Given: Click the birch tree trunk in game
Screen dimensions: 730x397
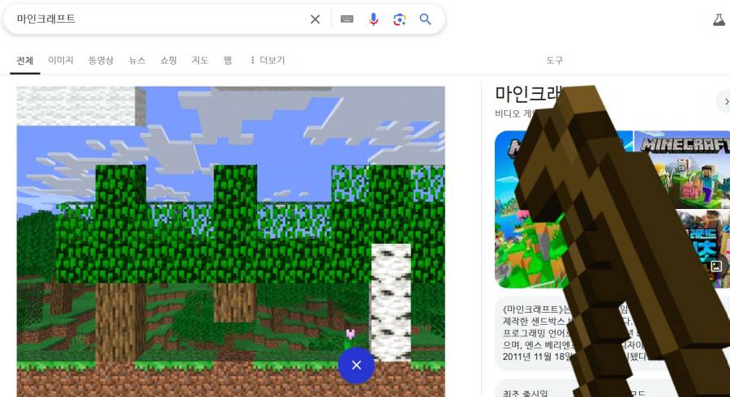Looking at the screenshot, I should pyautogui.click(x=391, y=302).
